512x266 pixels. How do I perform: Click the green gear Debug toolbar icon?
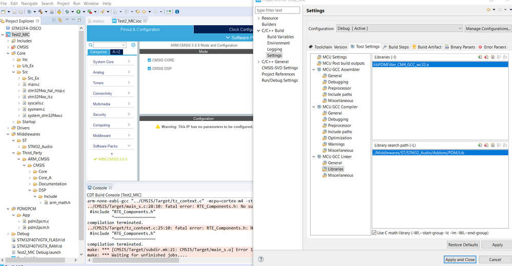point(67,12)
